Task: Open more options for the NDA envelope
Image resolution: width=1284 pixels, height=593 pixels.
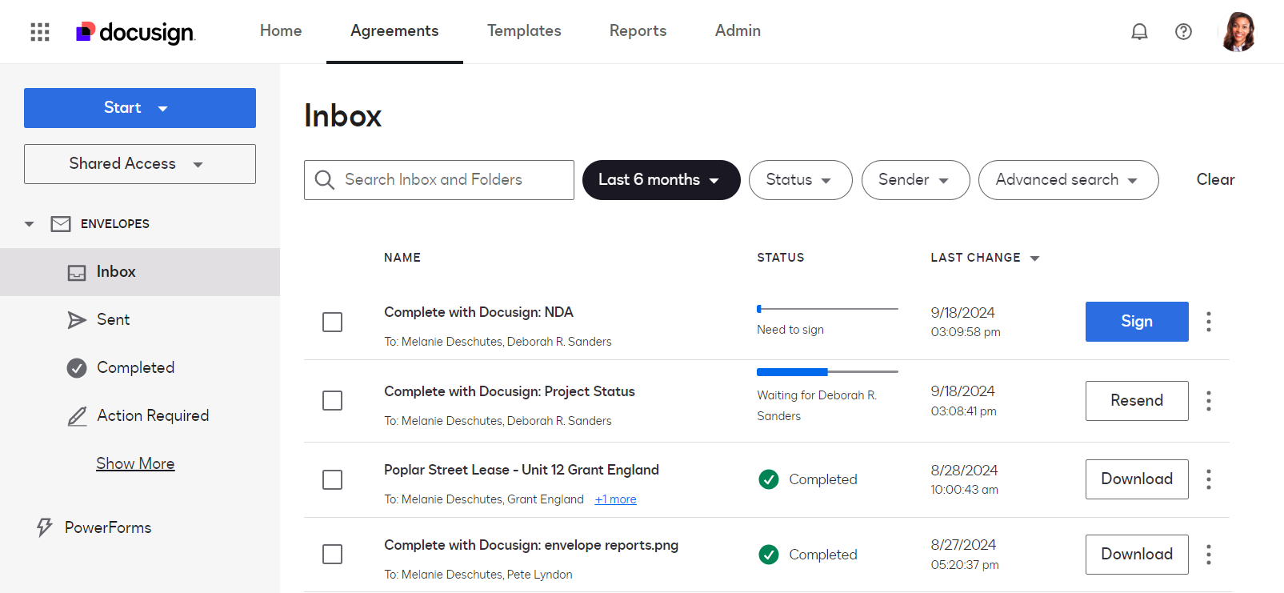Action: 1208,322
